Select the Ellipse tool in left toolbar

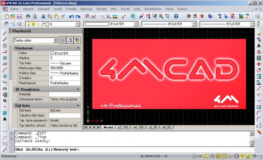5,89
